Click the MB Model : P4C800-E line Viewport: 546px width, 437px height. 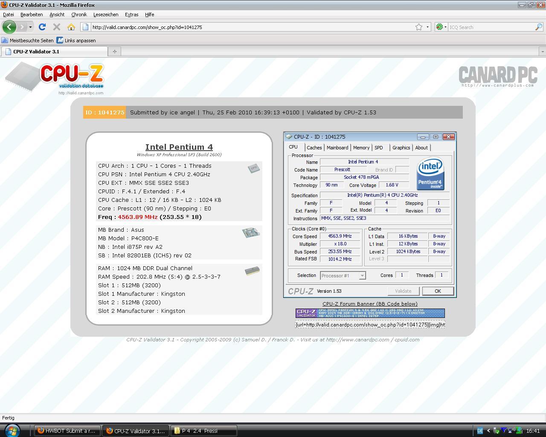tap(128, 238)
